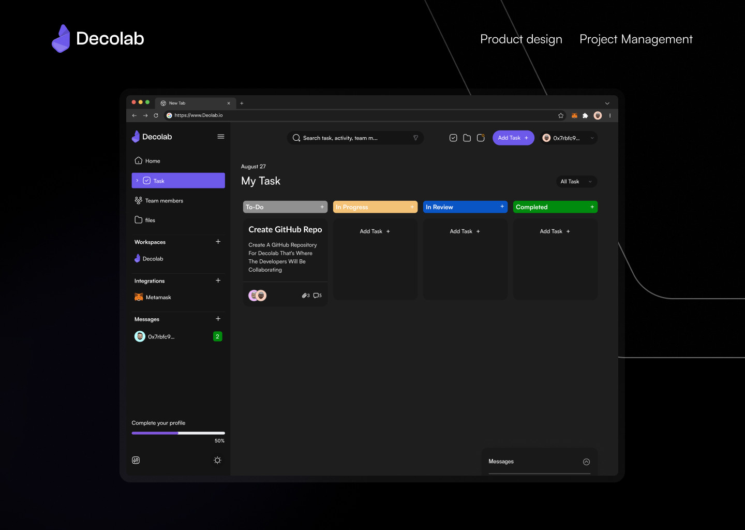Toggle light mode with the sun icon
The height and width of the screenshot is (530, 745).
217,460
